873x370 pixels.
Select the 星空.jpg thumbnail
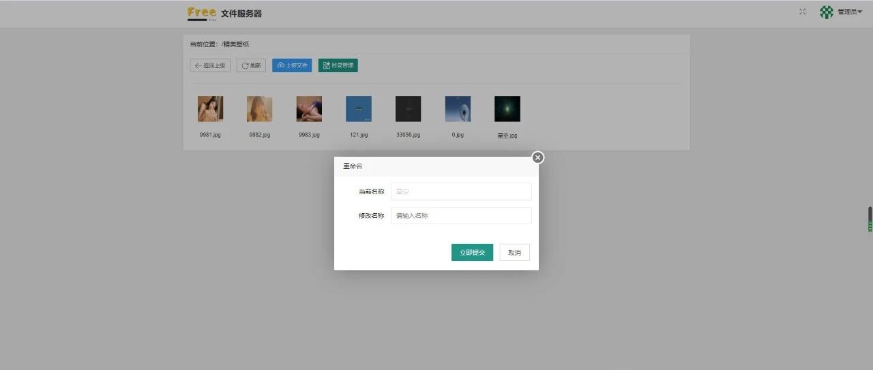point(507,109)
